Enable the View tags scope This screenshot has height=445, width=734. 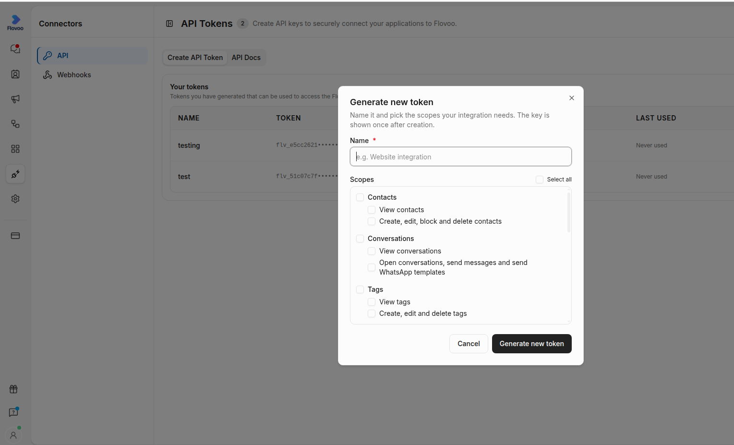point(372,302)
